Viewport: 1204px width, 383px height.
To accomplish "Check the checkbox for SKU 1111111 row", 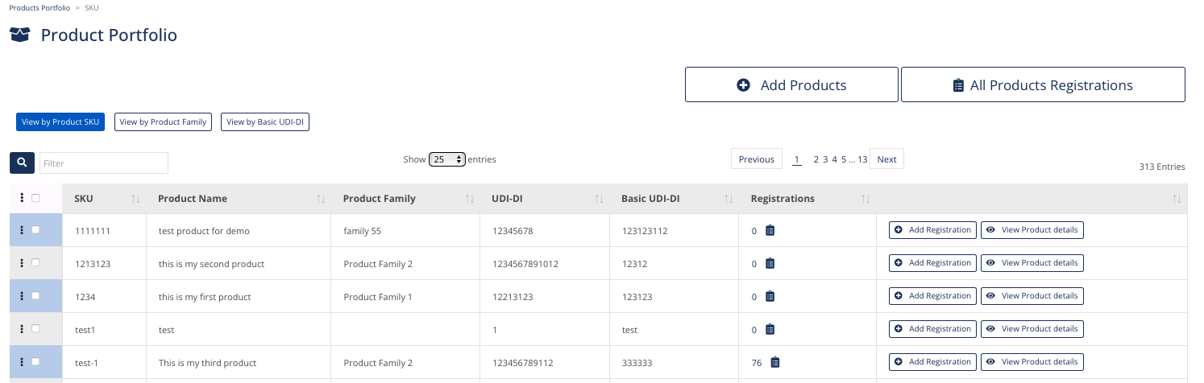I will click(35, 230).
